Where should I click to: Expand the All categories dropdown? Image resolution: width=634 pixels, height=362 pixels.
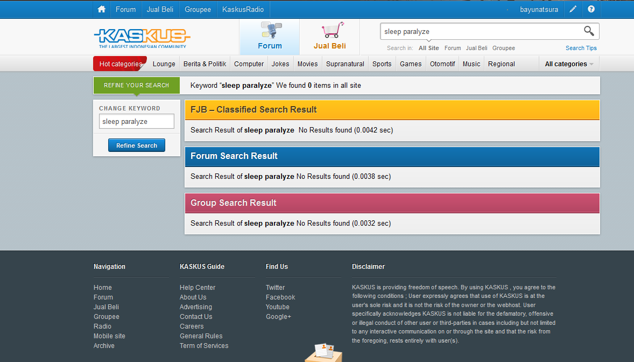(x=569, y=64)
